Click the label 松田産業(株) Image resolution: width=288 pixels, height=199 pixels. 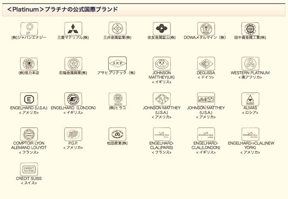coord(117,143)
